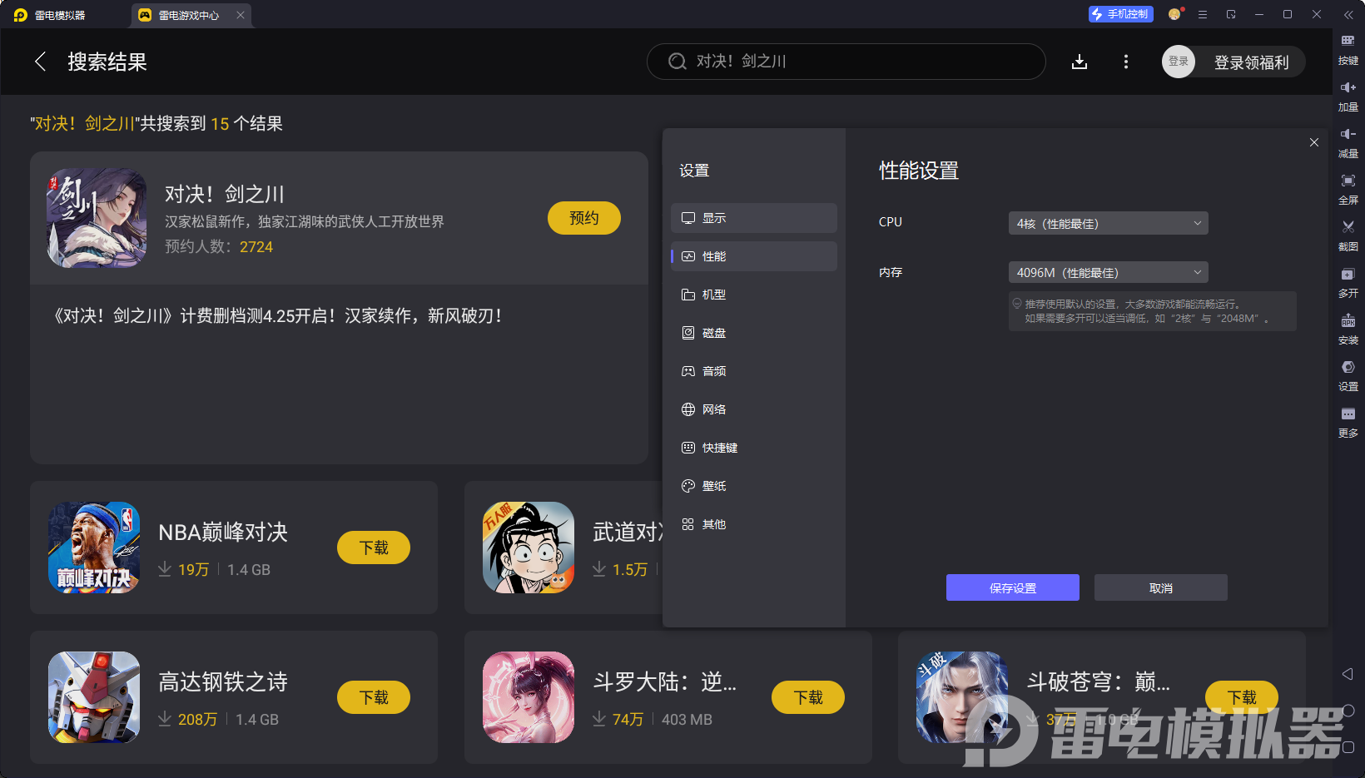This screenshot has height=778, width=1365.
Task: Open the 按键 keymapping tool in sidebar
Action: pos(1348,48)
